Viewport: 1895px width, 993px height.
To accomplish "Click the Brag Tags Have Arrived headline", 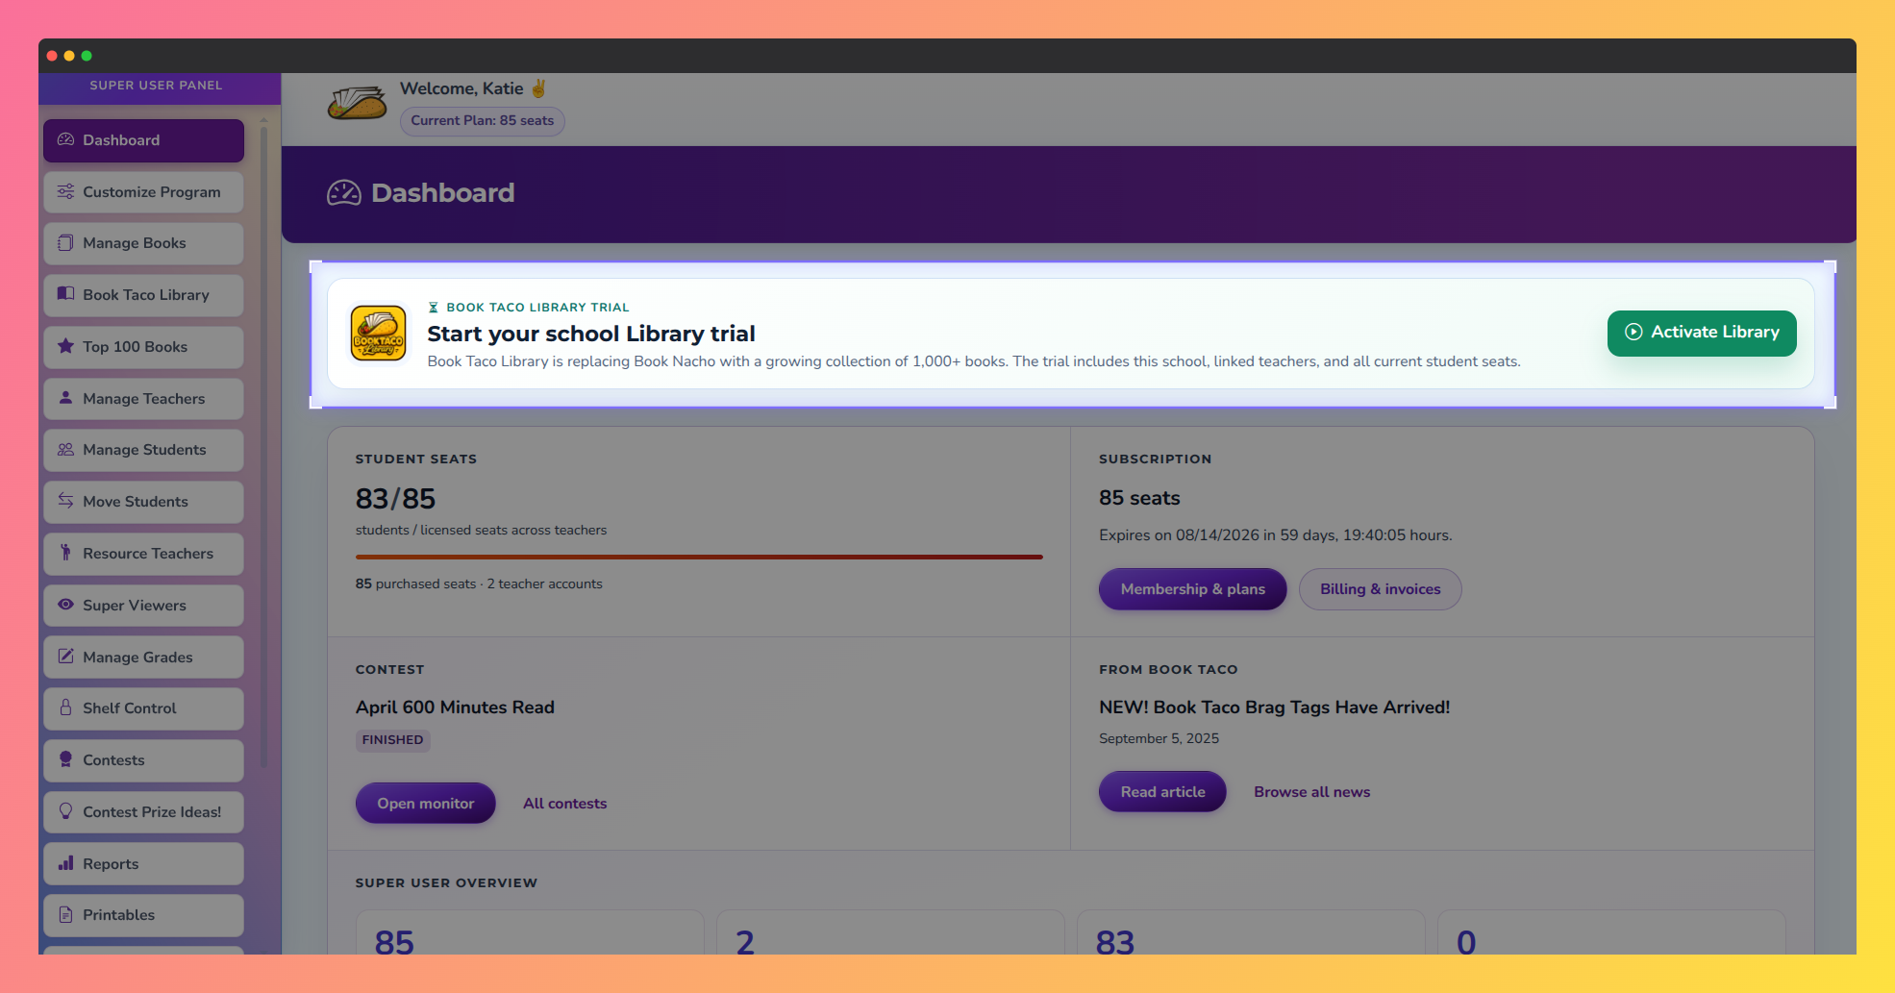I will click(1274, 708).
